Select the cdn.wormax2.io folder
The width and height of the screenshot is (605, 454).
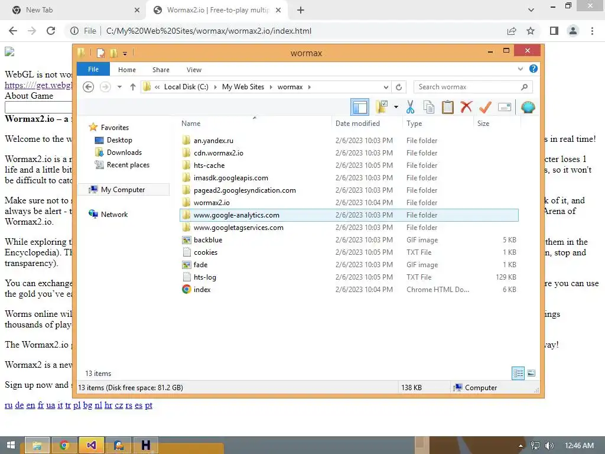point(349,153)
